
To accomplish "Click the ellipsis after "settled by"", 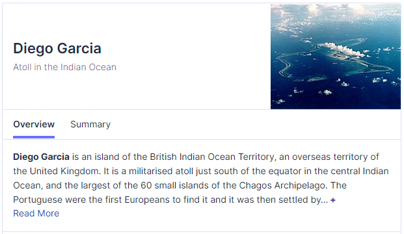I will coord(325,201).
